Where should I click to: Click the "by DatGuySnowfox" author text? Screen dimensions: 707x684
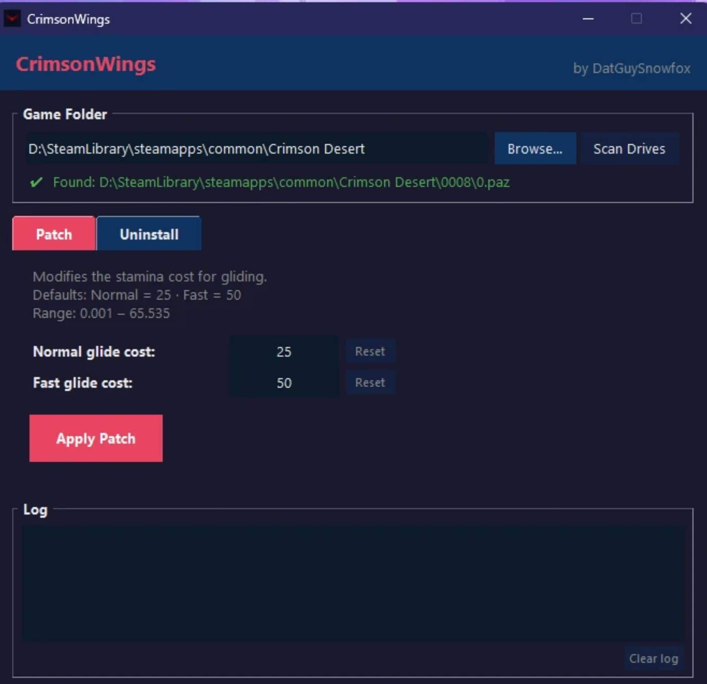click(x=631, y=68)
